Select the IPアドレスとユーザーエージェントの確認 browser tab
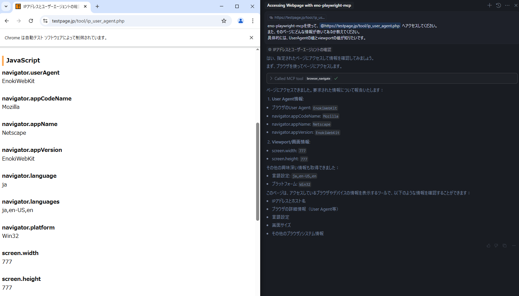Viewport: 519px width, 296px height. (x=51, y=6)
